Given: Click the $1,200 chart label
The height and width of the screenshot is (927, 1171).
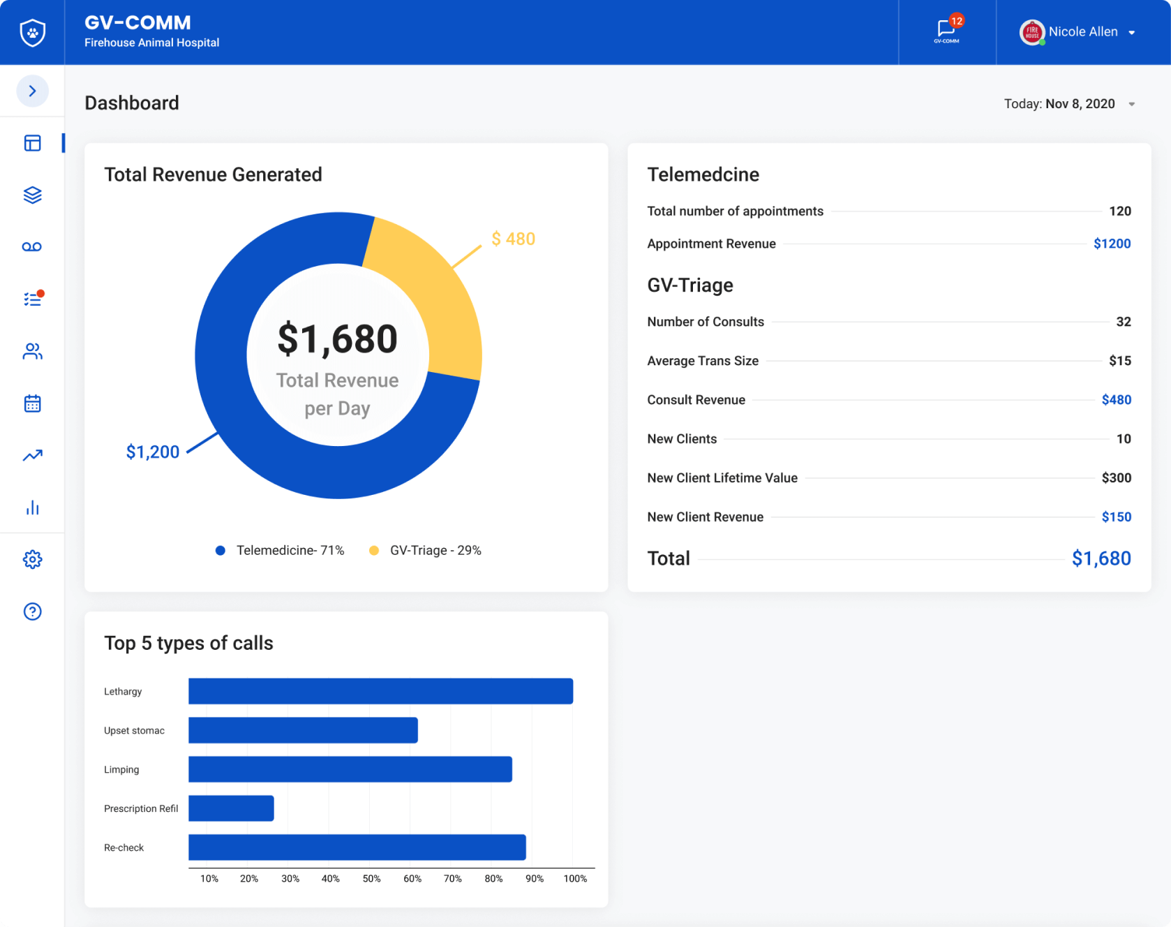Looking at the screenshot, I should point(153,452).
